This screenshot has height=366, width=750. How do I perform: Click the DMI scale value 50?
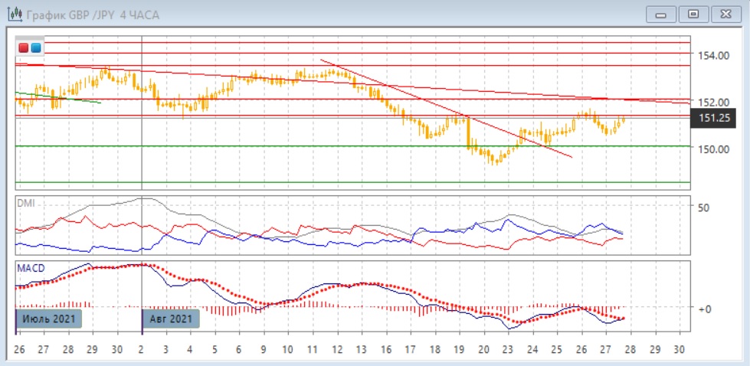(x=703, y=207)
